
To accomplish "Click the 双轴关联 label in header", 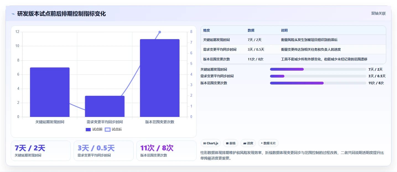I will click(x=378, y=13).
